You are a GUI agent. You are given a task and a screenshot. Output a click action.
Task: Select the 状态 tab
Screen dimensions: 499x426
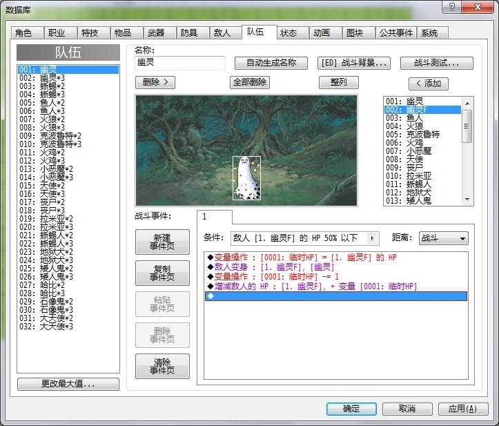point(292,32)
